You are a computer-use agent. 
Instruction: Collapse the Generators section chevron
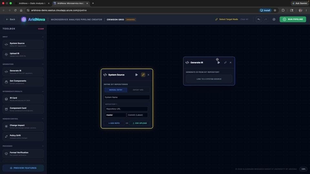43,64
